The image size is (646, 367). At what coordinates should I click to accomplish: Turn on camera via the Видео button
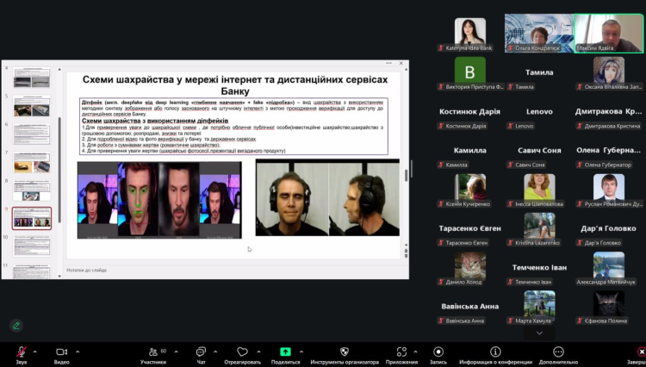click(x=61, y=352)
